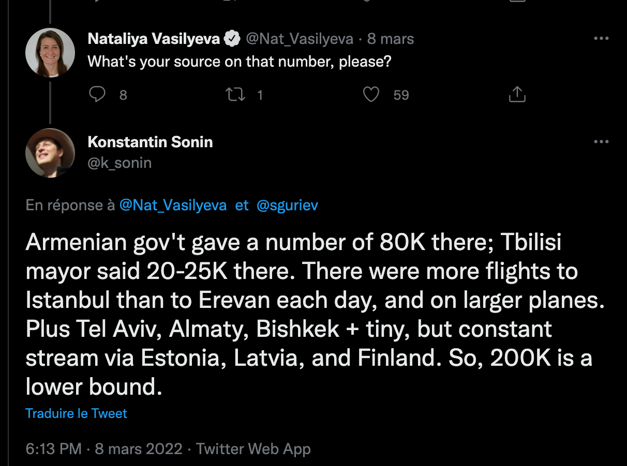Reply to Nataliya Vasilyeva's tweet

click(x=98, y=95)
